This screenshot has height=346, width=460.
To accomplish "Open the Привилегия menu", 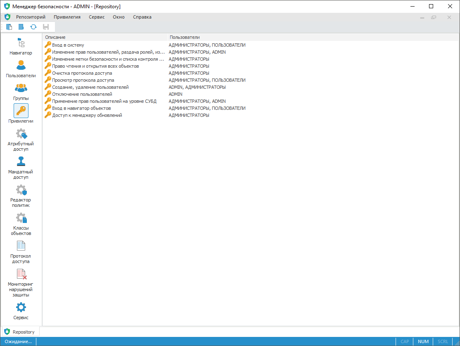I will pos(67,17).
